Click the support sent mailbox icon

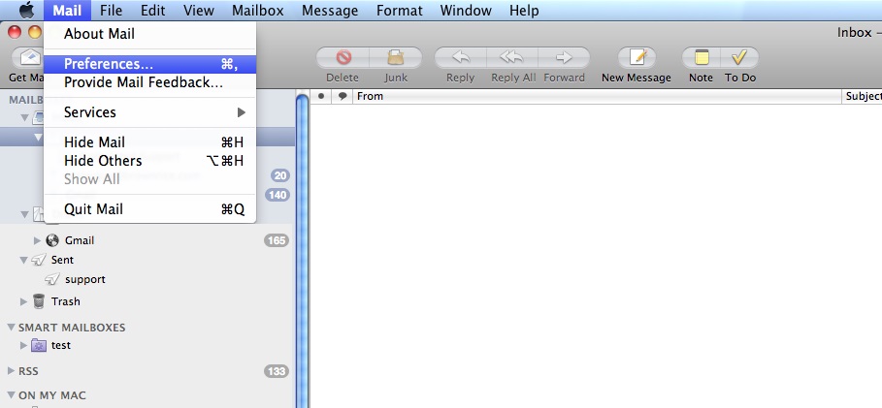[x=52, y=279]
